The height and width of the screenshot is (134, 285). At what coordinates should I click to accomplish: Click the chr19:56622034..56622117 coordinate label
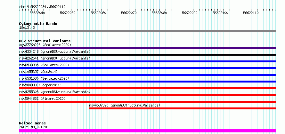42,7
